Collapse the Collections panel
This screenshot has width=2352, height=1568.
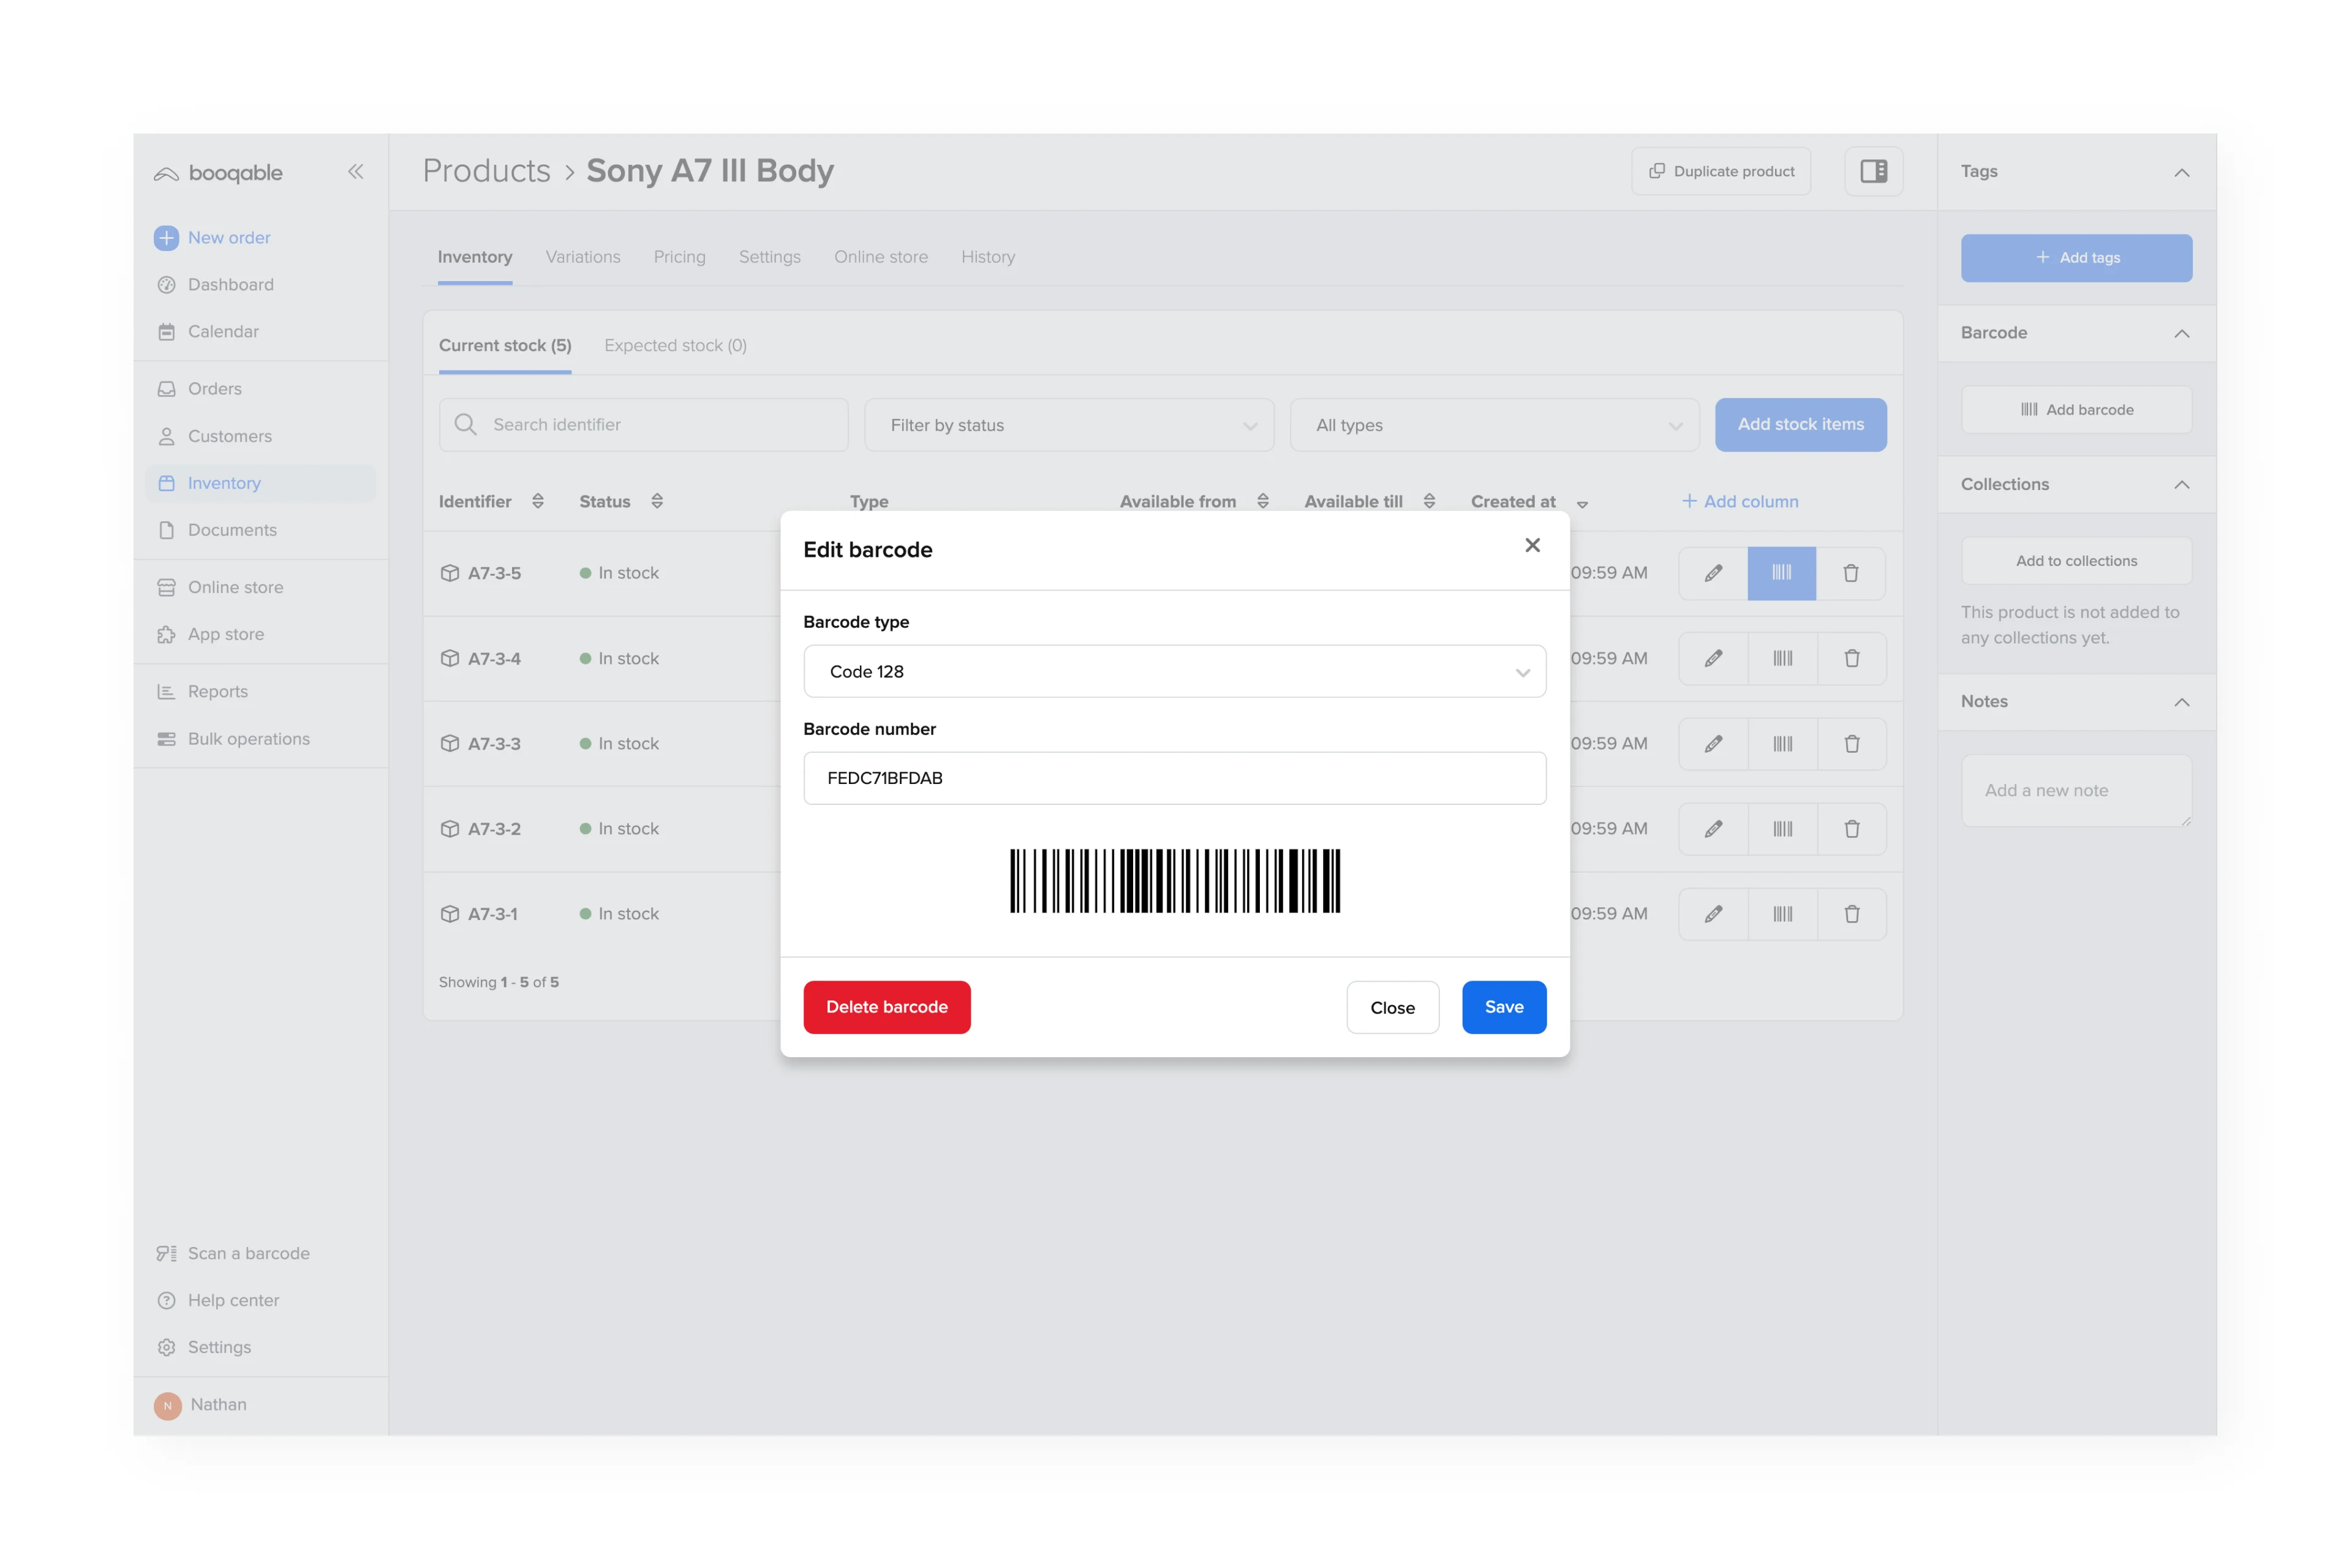[2181, 485]
